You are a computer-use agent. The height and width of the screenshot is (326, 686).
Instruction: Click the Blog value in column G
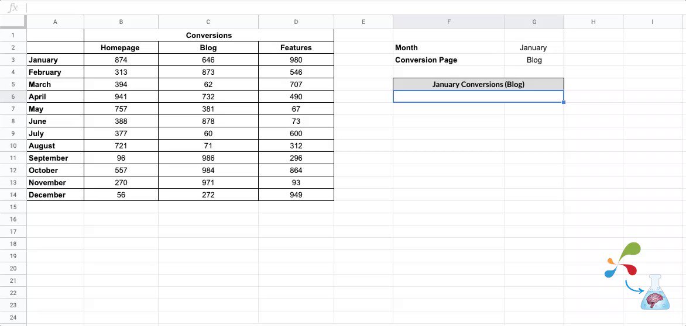[534, 60]
